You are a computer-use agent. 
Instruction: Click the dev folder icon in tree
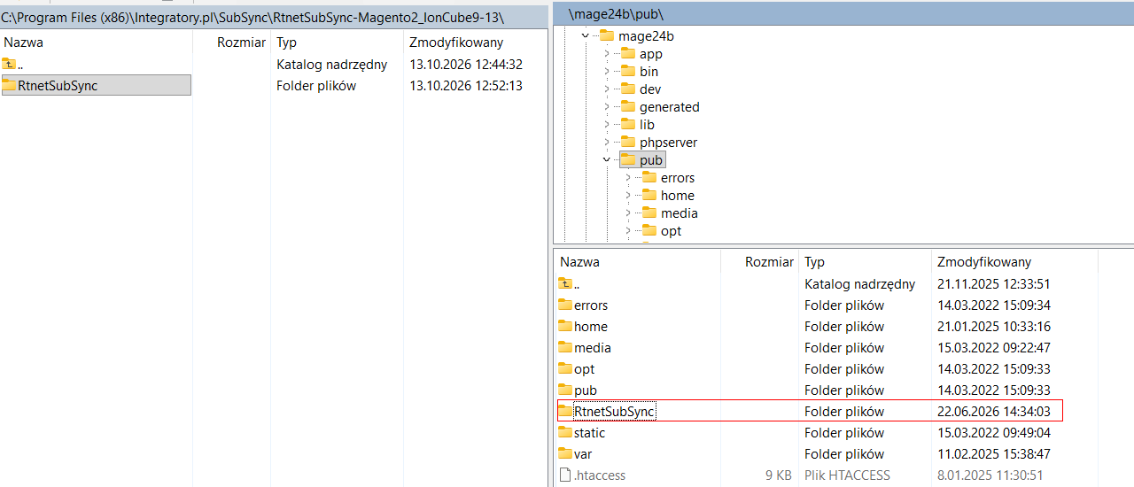628,89
